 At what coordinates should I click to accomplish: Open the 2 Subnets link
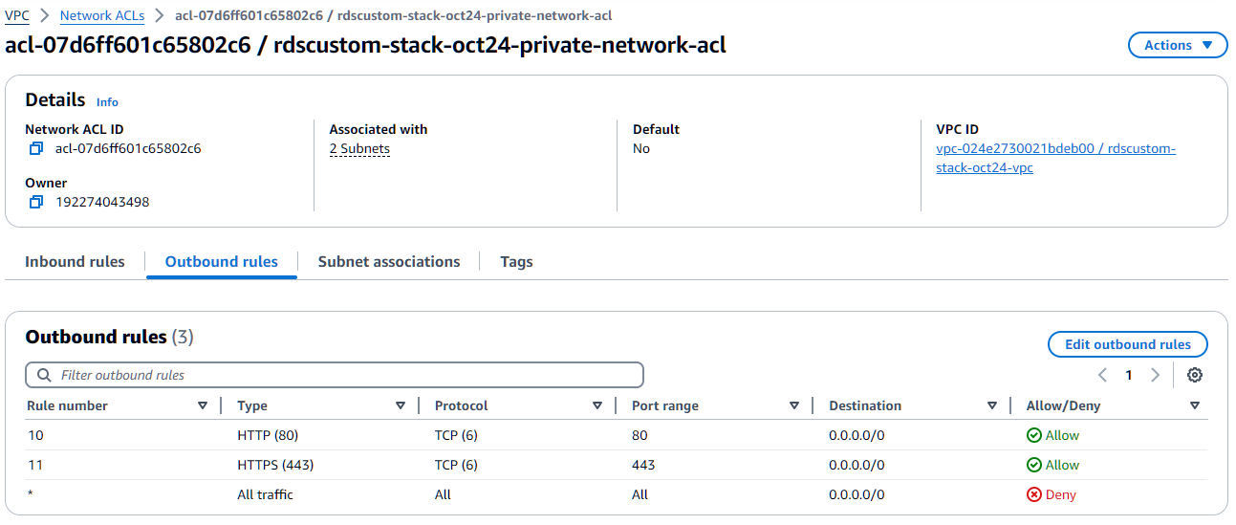point(359,148)
